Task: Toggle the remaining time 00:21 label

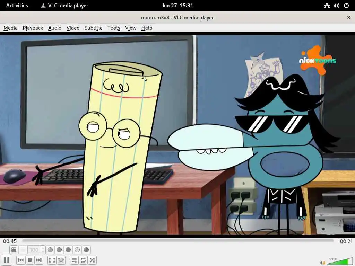Action: (x=346, y=241)
